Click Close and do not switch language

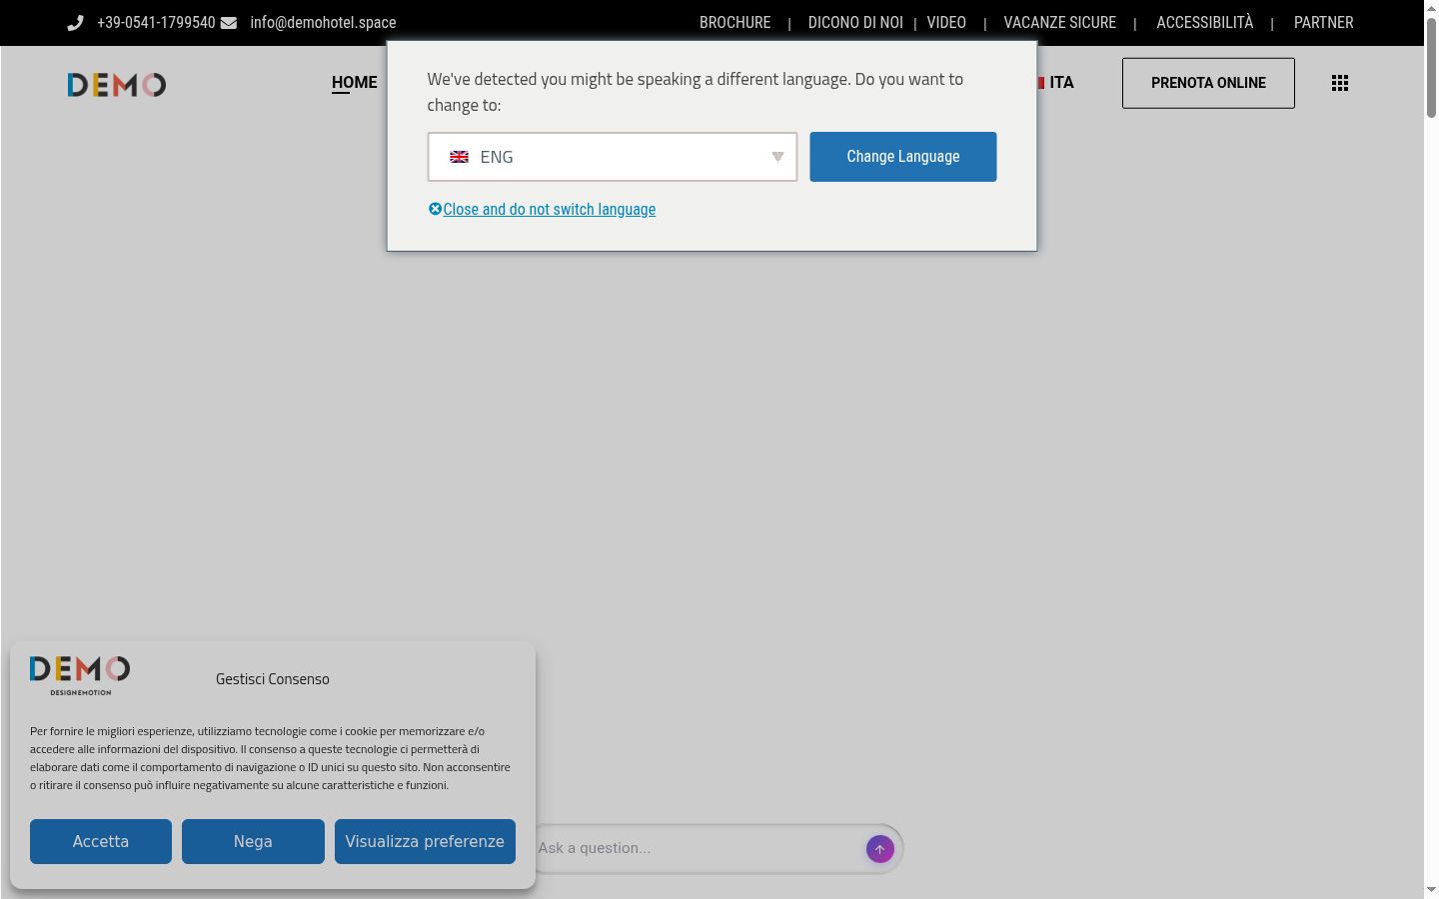click(x=550, y=209)
